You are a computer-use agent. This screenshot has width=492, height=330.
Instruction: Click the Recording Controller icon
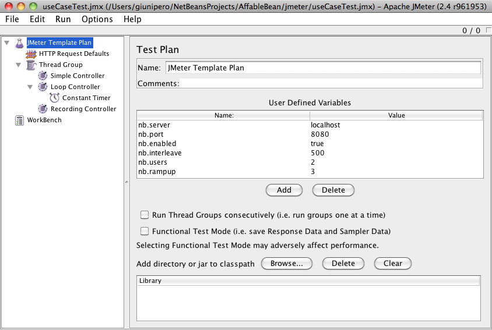coord(43,109)
